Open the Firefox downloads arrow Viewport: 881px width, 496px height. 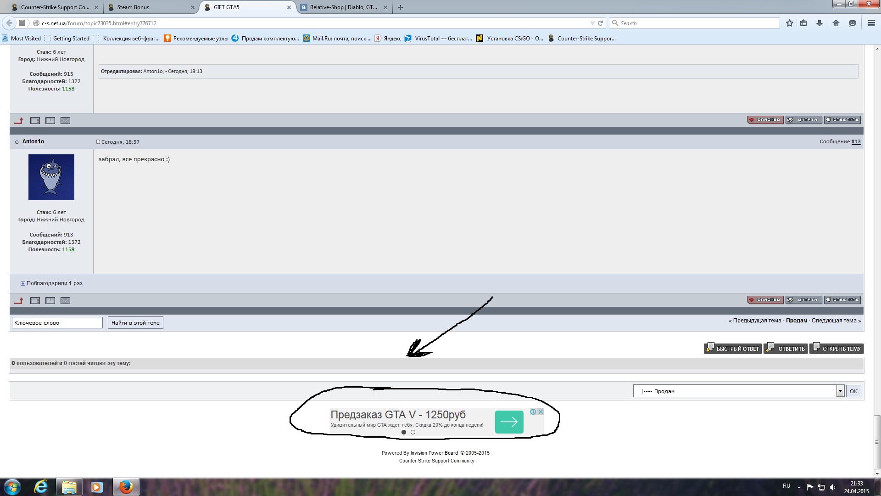[x=820, y=23]
